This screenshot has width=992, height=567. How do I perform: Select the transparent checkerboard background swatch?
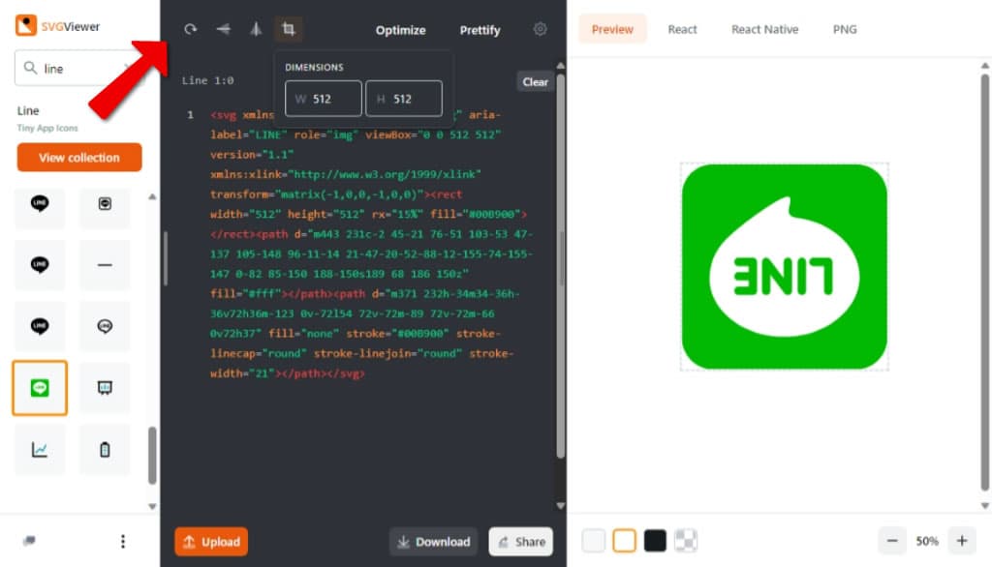coord(686,541)
